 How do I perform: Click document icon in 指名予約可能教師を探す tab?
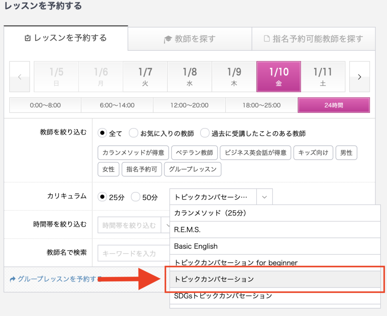(266, 39)
